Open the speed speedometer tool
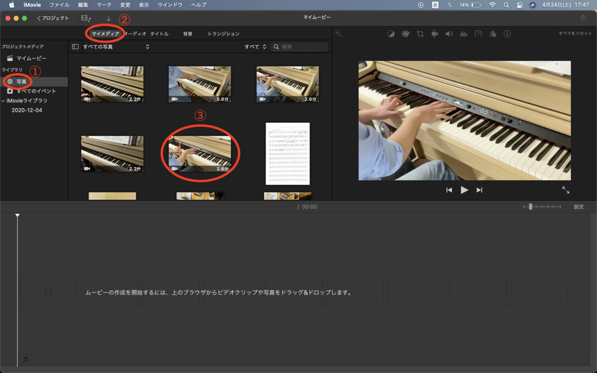This screenshot has height=373, width=597. pos(478,34)
